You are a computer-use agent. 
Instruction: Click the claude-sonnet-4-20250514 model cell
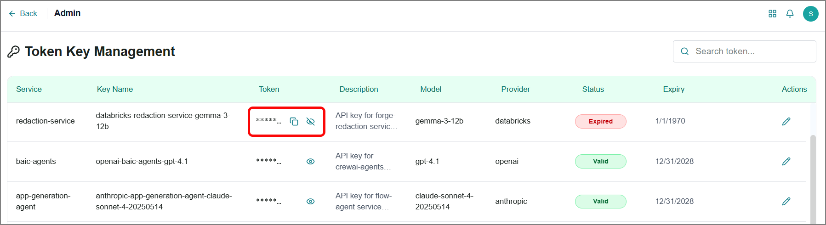[444, 201]
